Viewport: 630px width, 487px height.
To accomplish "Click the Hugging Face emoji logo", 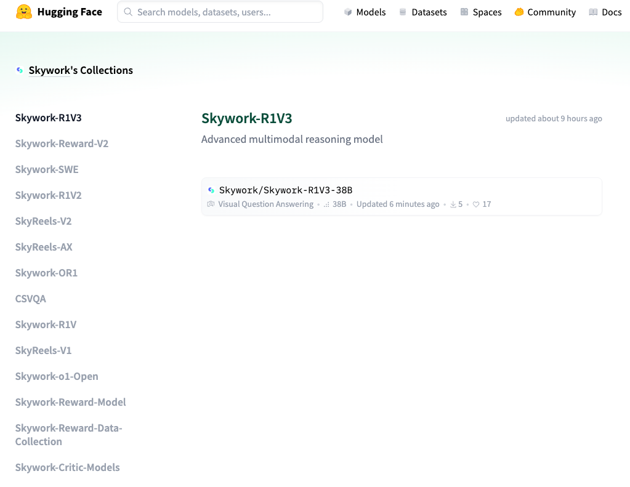I will click(24, 12).
